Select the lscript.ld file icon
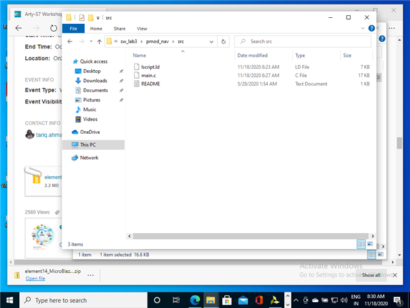Image resolution: width=410 pixels, height=308 pixels. (x=136, y=67)
